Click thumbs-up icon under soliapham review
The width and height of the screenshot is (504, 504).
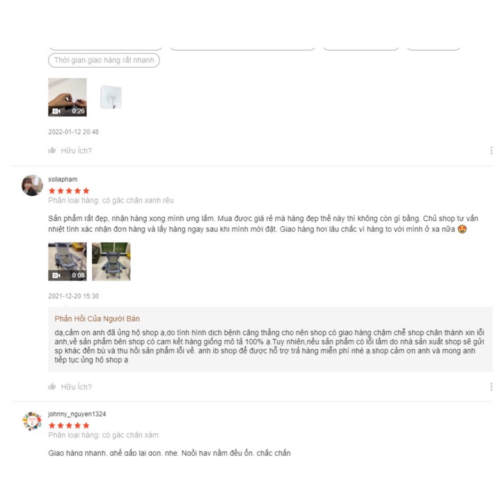pyautogui.click(x=52, y=386)
